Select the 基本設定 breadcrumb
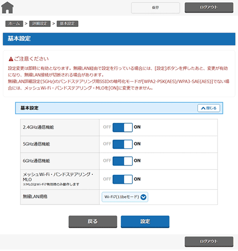 click(68, 24)
